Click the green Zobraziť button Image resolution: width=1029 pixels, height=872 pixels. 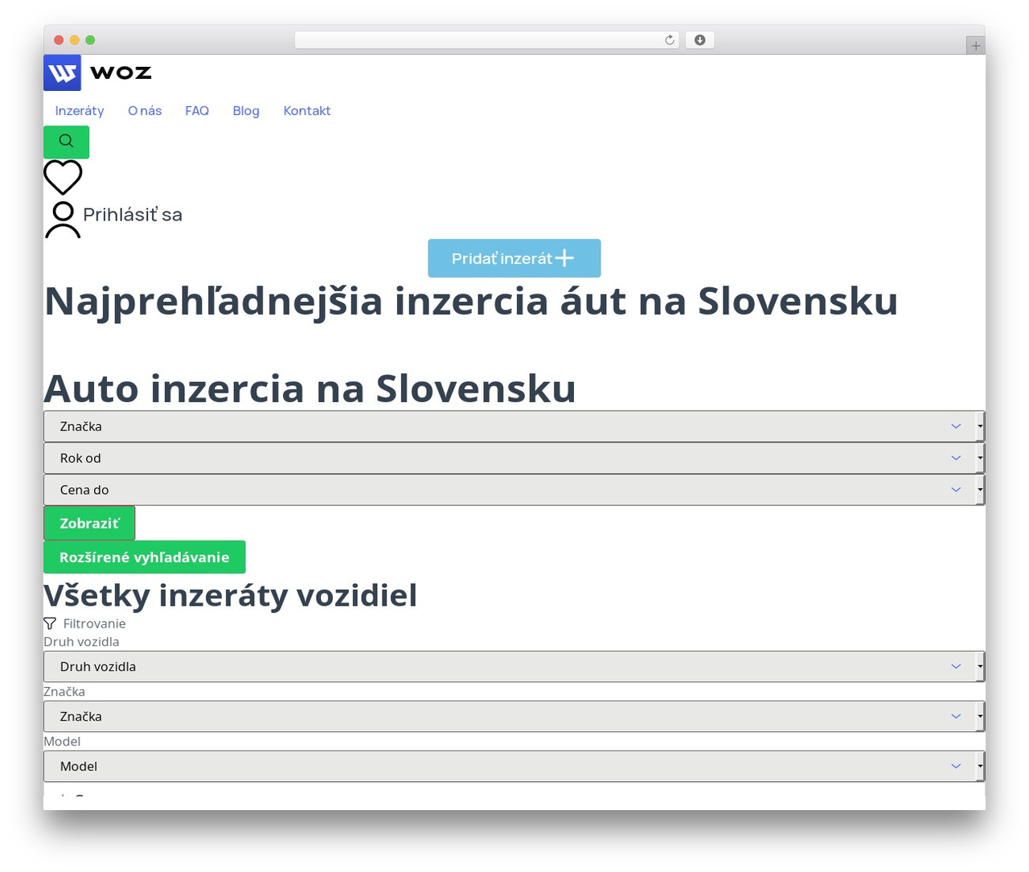coord(89,523)
